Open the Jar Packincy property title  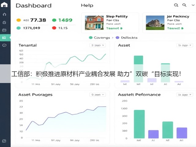[178, 16]
